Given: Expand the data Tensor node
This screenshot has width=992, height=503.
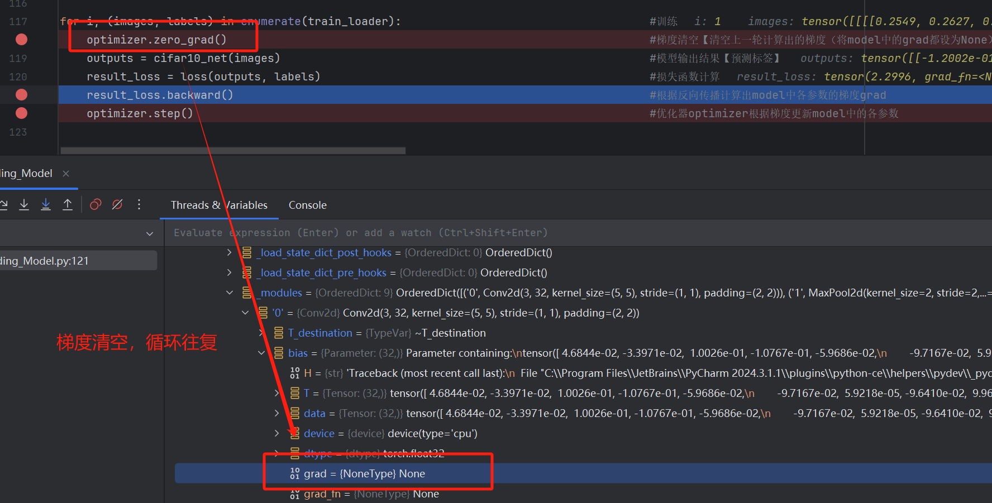Looking at the screenshot, I should tap(276, 414).
